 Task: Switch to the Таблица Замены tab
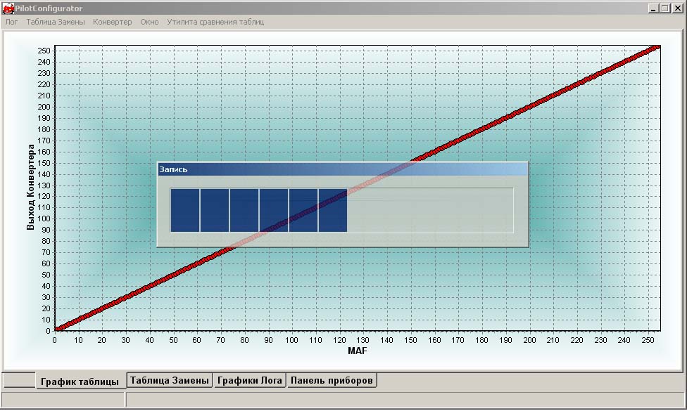[170, 380]
